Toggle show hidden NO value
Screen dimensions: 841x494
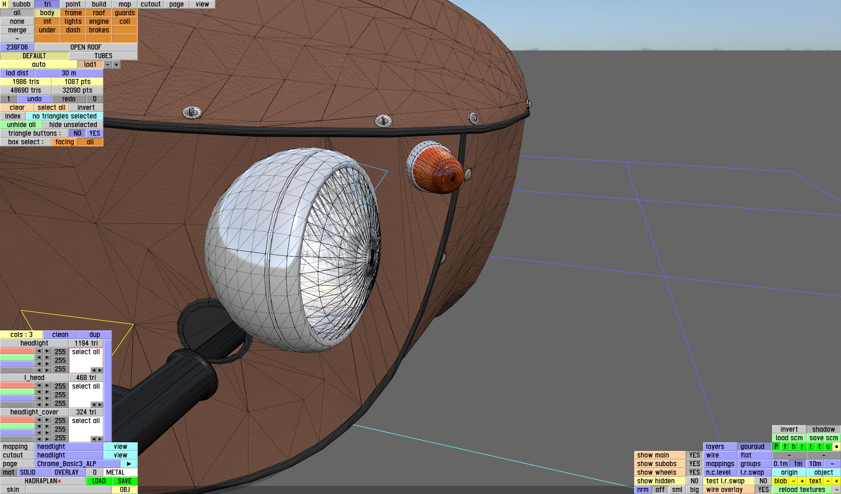(694, 481)
